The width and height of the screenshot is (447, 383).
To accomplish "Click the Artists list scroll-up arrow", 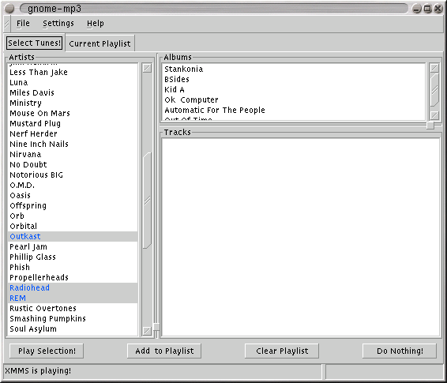I will (x=147, y=69).
